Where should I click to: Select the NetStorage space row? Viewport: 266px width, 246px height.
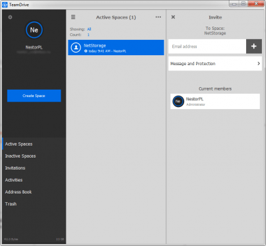pyautogui.click(x=116, y=47)
